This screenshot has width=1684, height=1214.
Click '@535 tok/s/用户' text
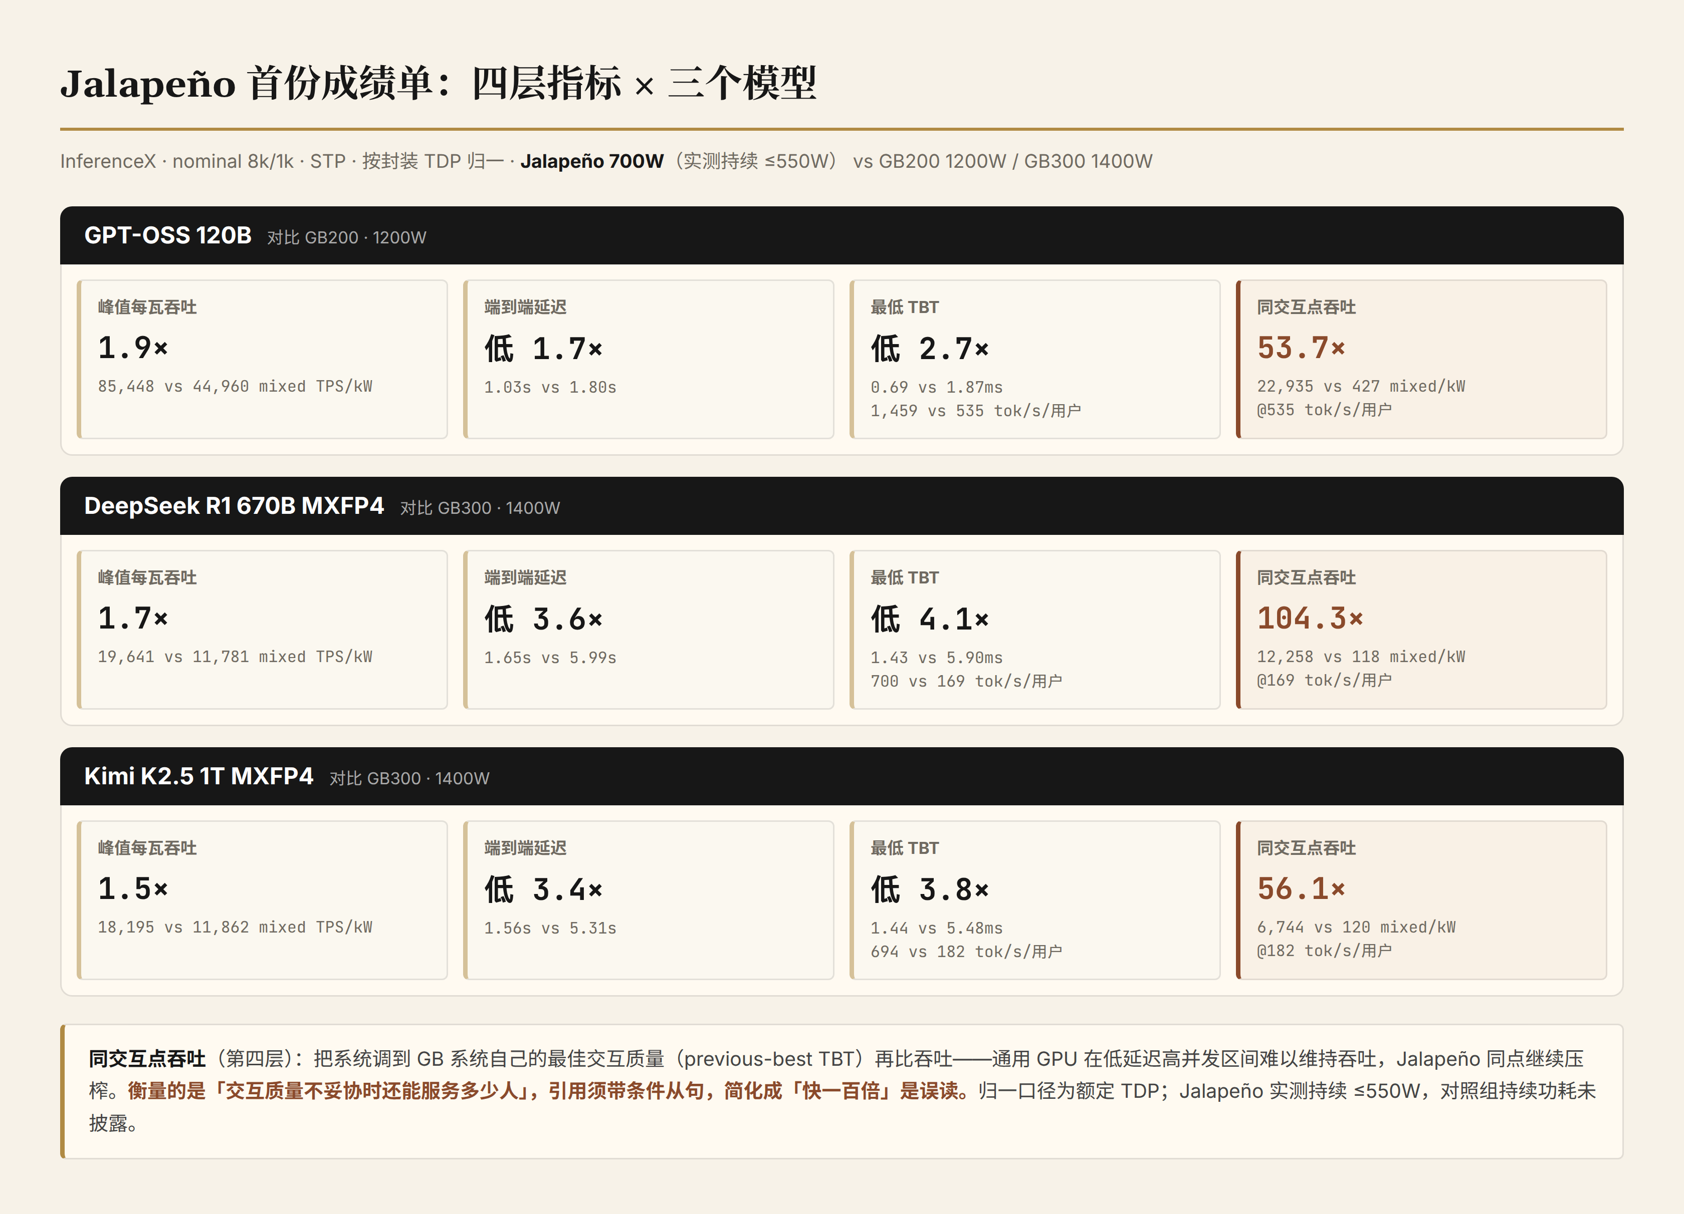click(1324, 410)
